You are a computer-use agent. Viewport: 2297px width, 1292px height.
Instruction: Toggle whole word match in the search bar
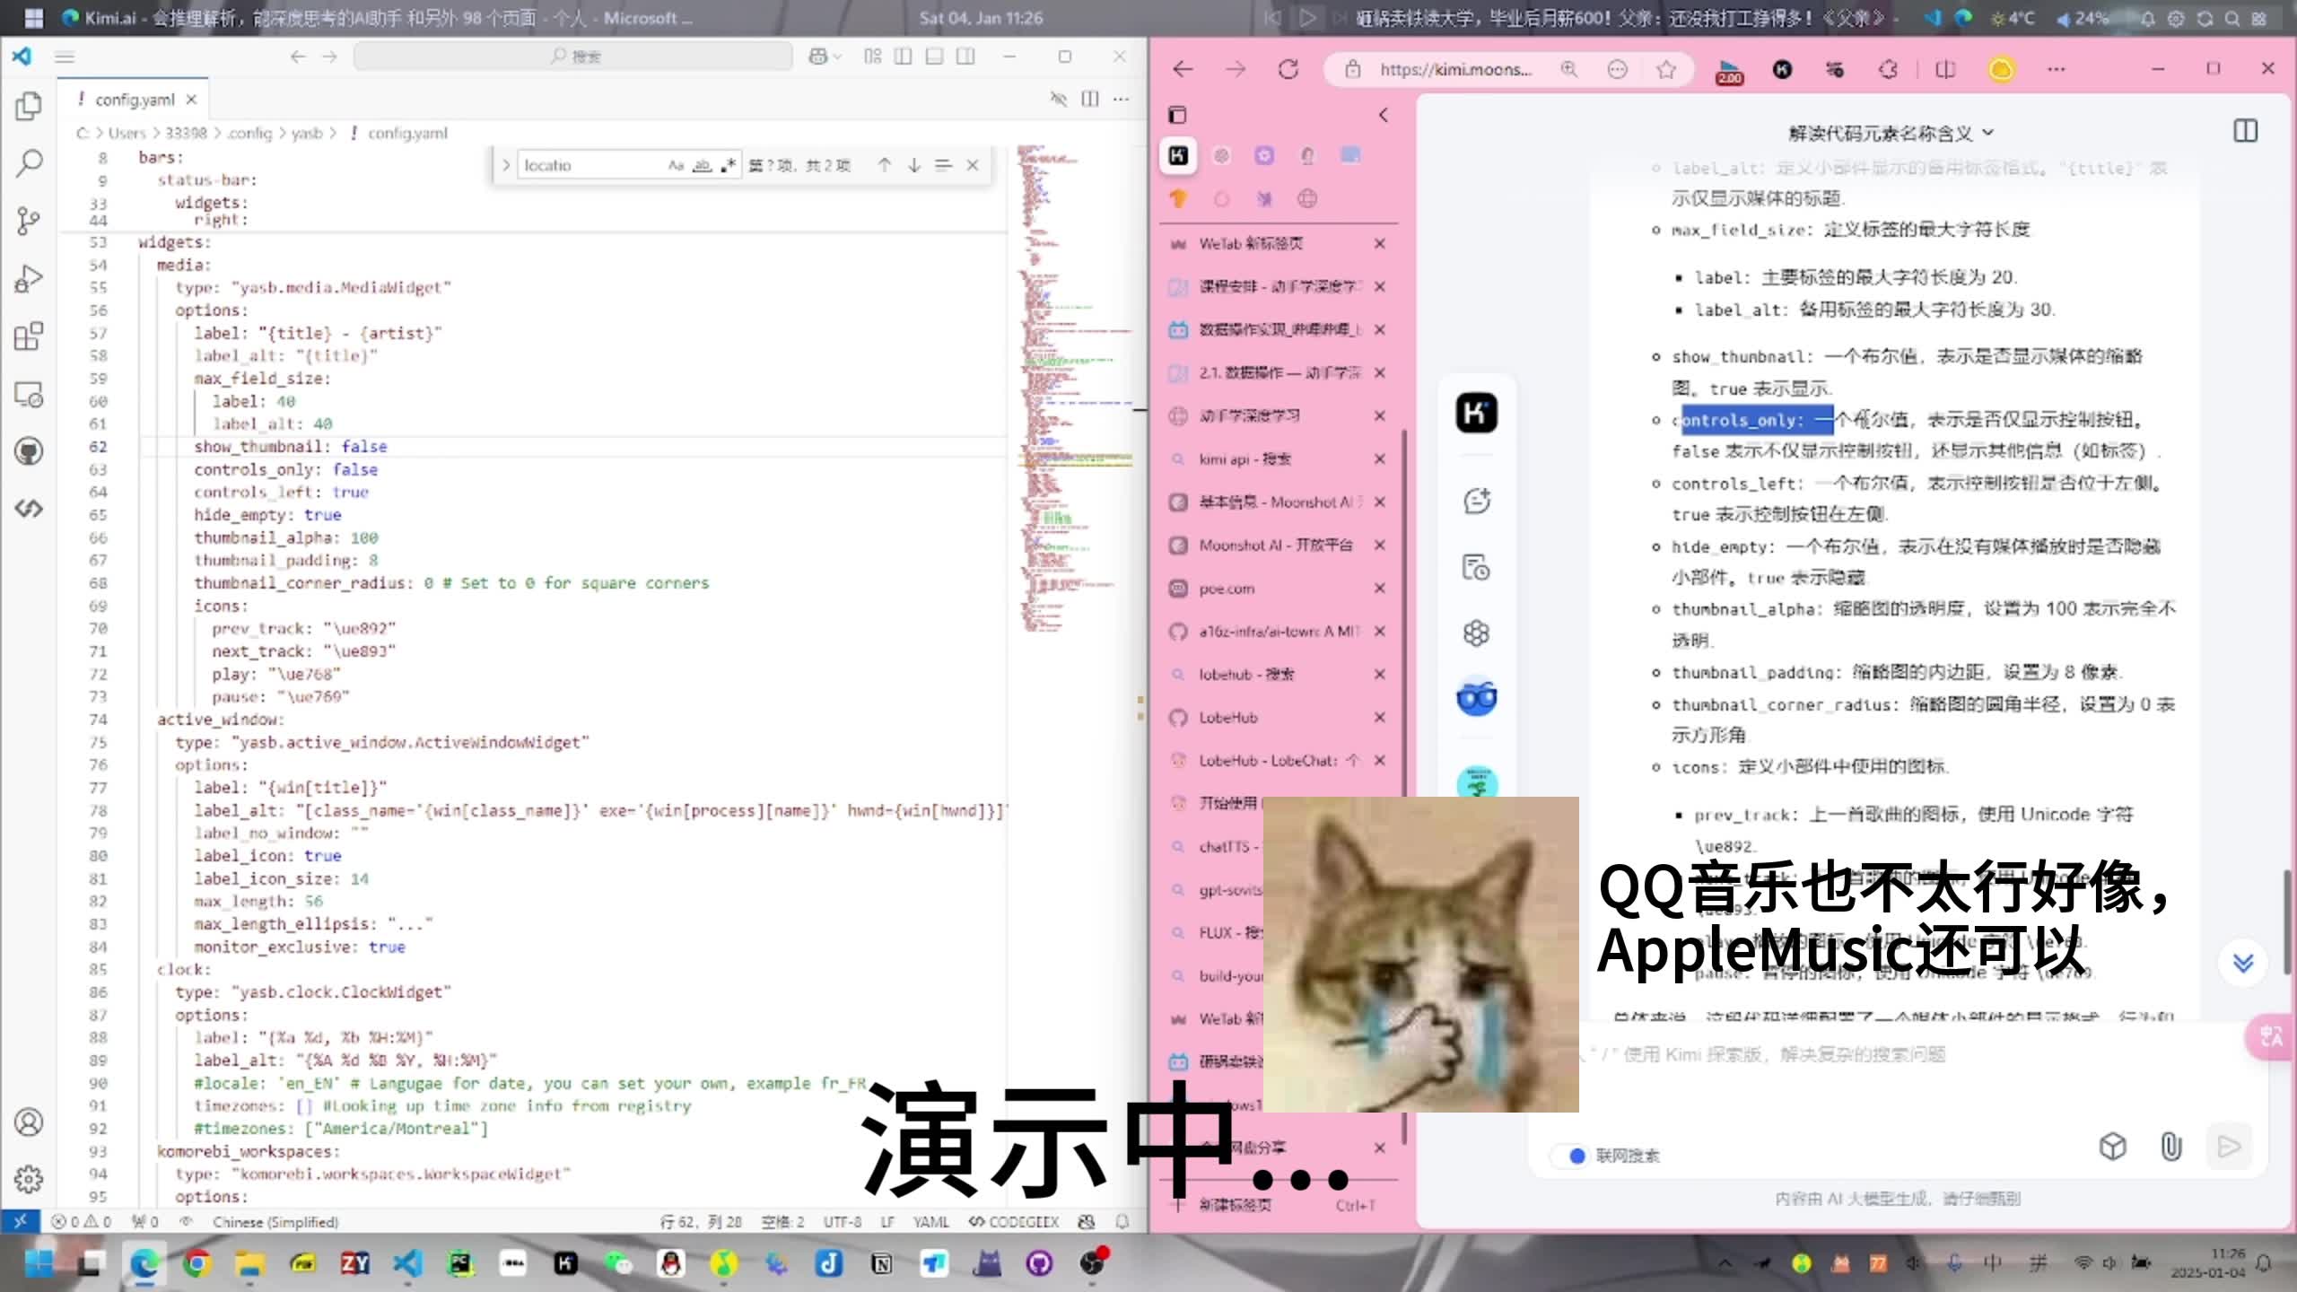[x=702, y=165]
